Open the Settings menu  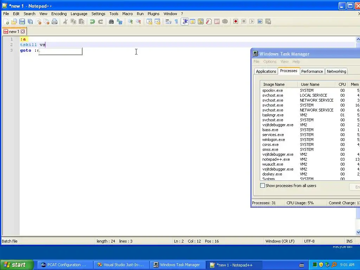(98, 14)
